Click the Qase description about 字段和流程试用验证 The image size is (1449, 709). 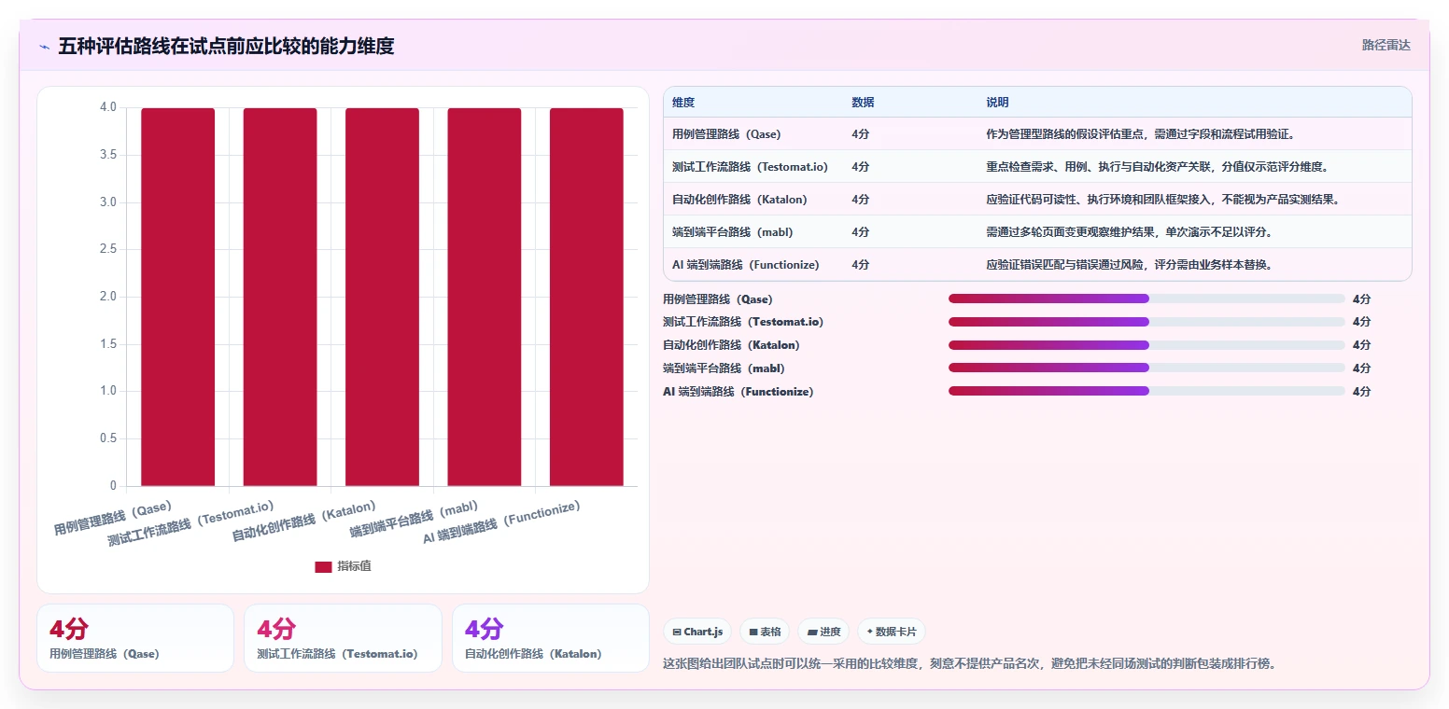coord(1140,134)
